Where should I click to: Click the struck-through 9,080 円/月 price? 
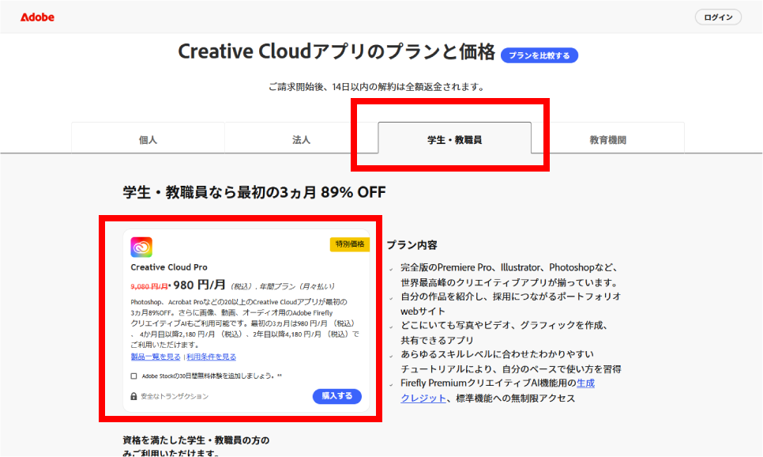pyautogui.click(x=149, y=286)
